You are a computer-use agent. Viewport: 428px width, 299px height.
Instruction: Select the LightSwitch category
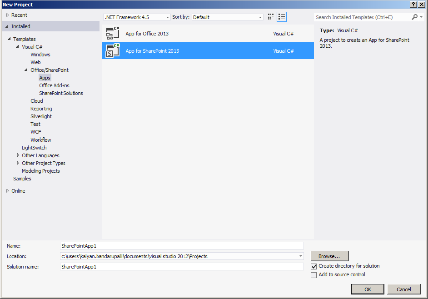34,148
